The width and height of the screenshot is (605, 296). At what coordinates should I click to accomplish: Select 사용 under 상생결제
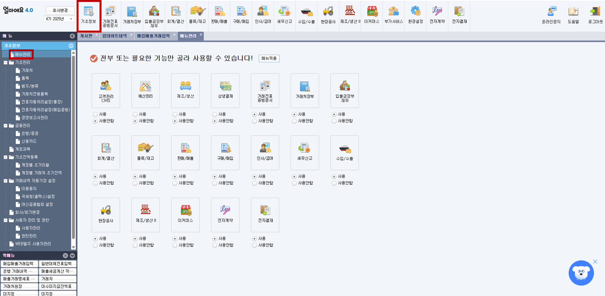(x=215, y=114)
